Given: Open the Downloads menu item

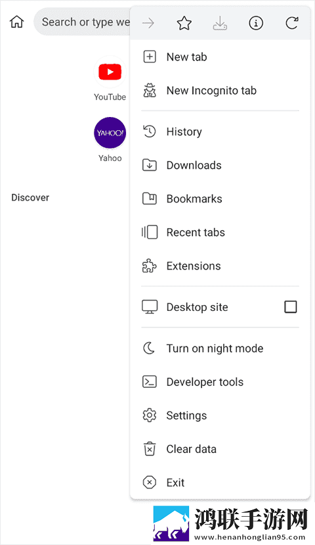Looking at the screenshot, I should point(220,165).
